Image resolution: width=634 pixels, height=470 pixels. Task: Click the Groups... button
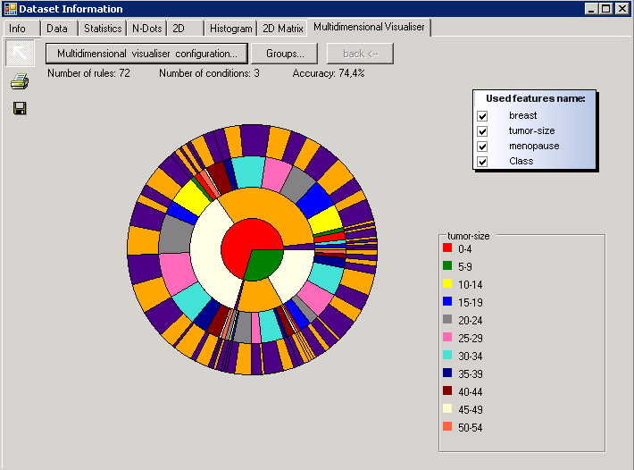tap(285, 54)
